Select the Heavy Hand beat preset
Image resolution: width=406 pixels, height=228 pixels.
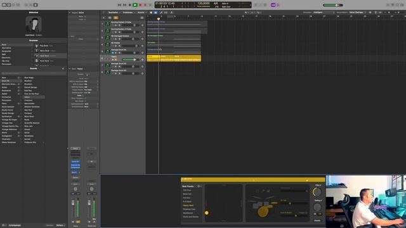click(188, 205)
